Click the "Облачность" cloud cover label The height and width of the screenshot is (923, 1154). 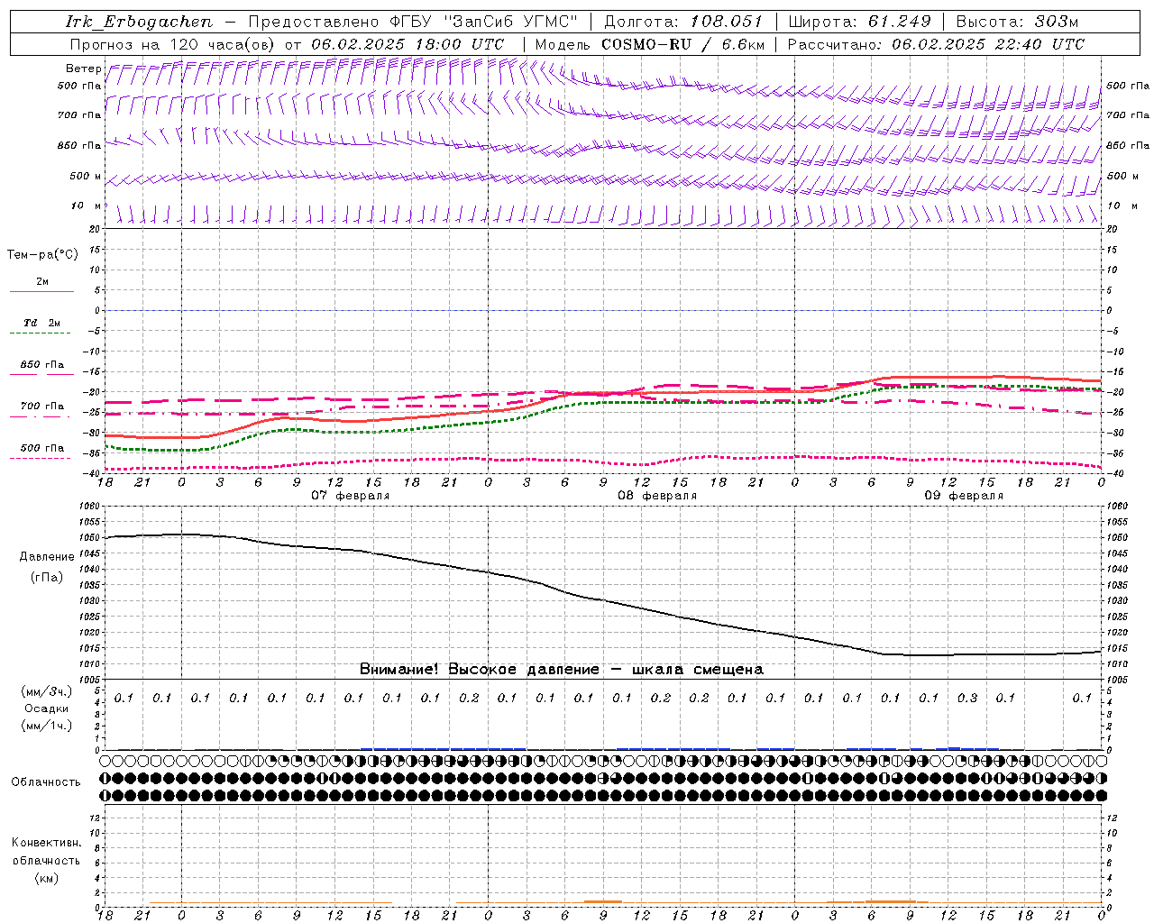(46, 781)
